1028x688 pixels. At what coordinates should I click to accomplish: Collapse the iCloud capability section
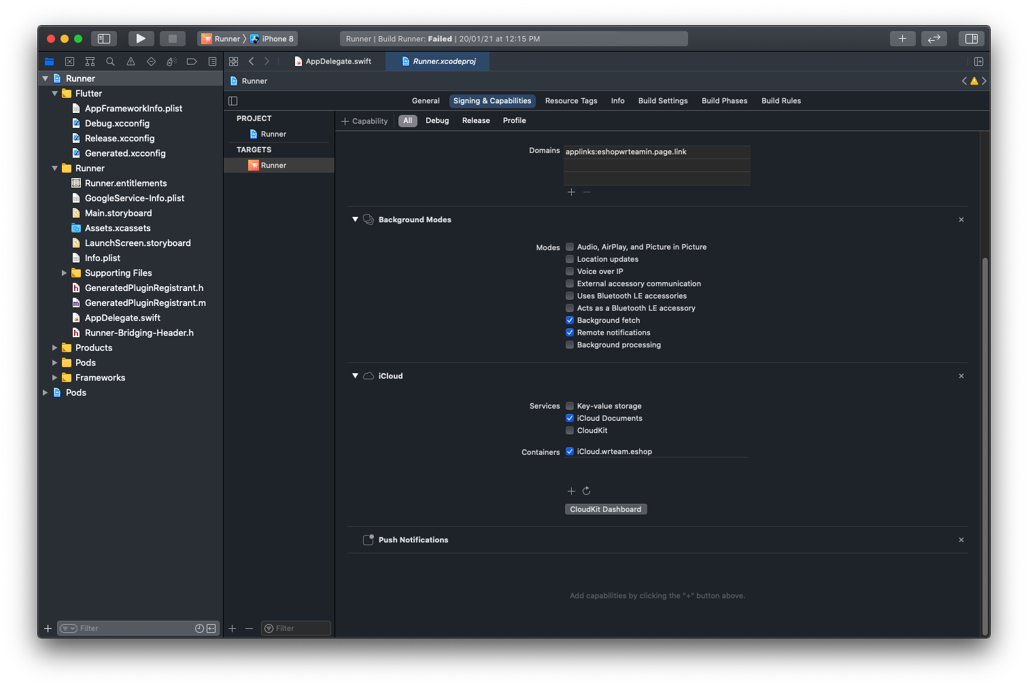pos(355,376)
